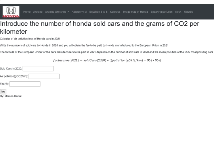
Task: Click the Sold Cars in 2020 label
Action: coord(11,69)
